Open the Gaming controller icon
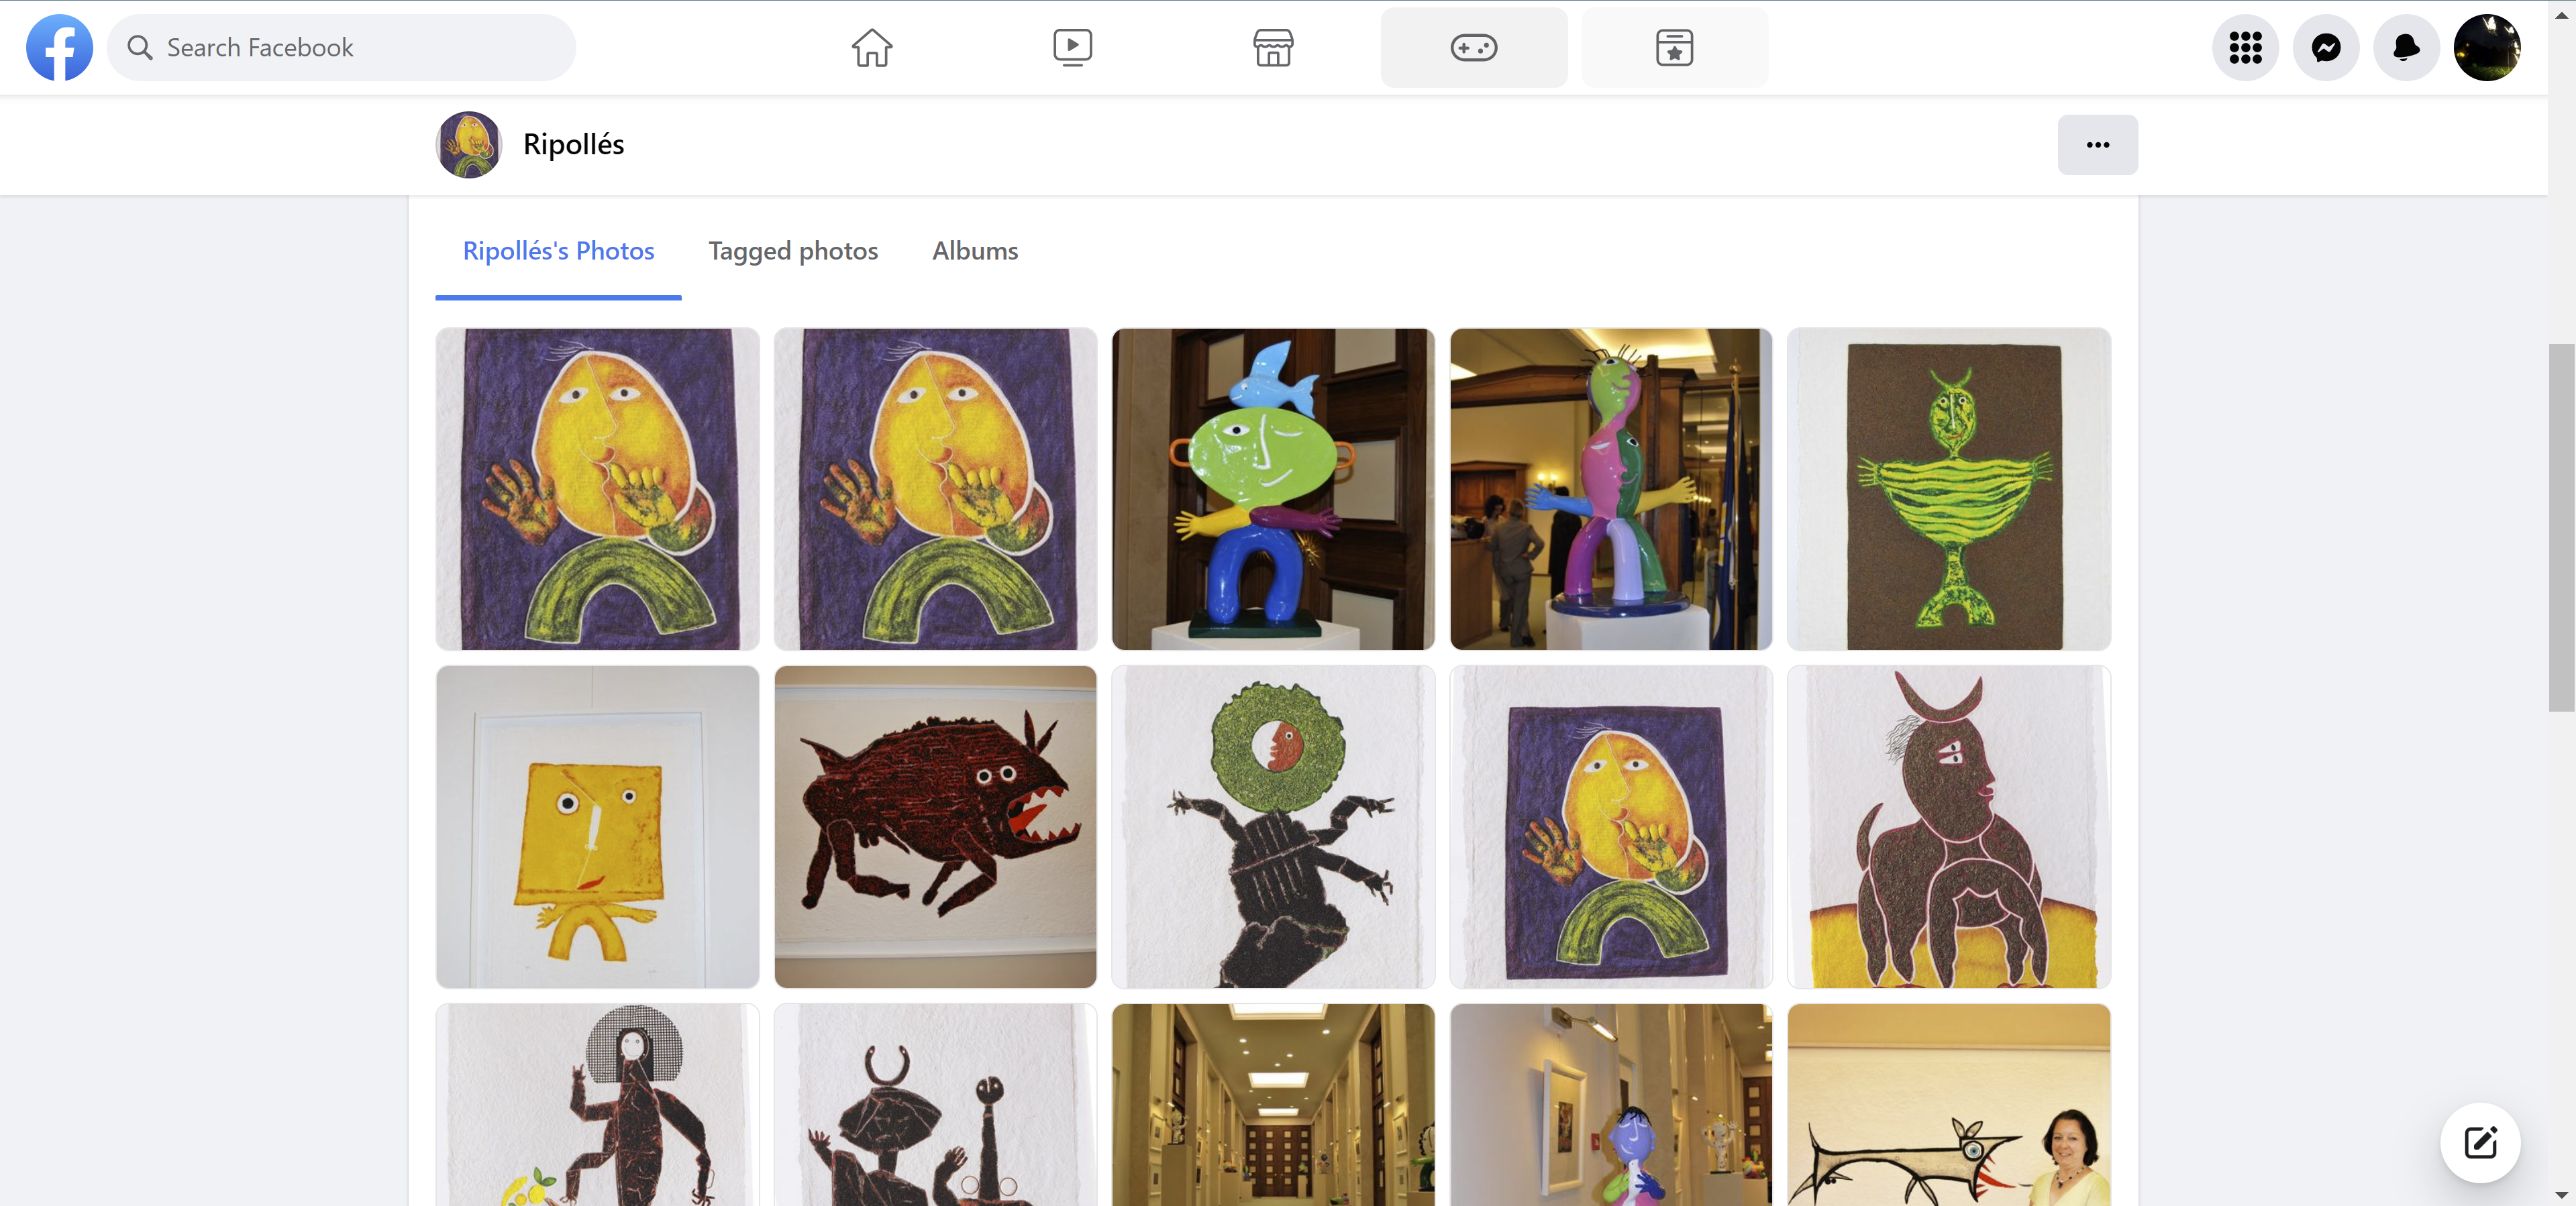Image resolution: width=2576 pixels, height=1206 pixels. point(1474,47)
